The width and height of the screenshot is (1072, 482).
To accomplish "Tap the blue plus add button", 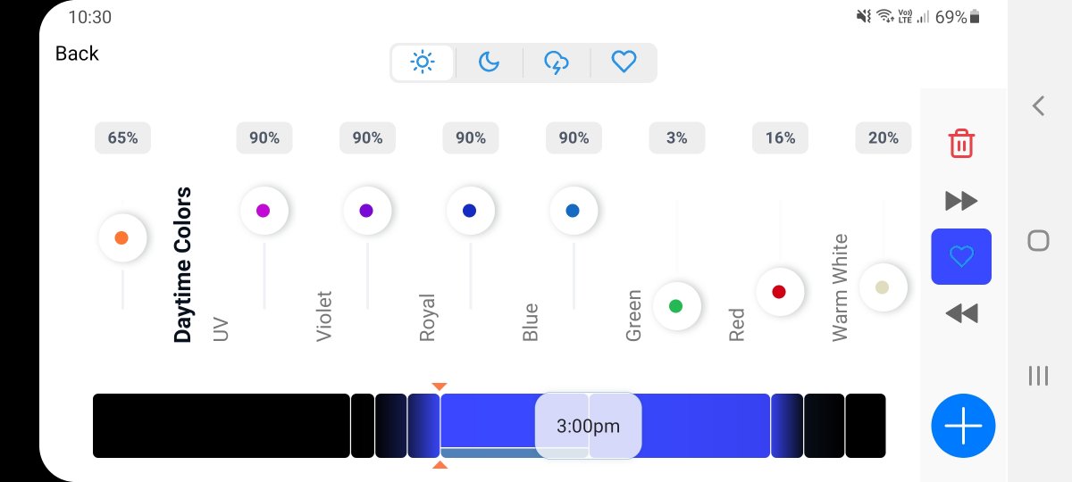I will pos(962,426).
